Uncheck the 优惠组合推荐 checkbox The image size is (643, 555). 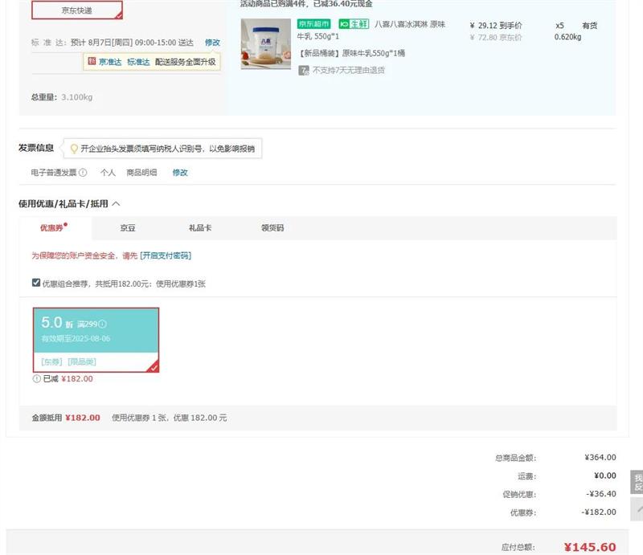[36, 283]
